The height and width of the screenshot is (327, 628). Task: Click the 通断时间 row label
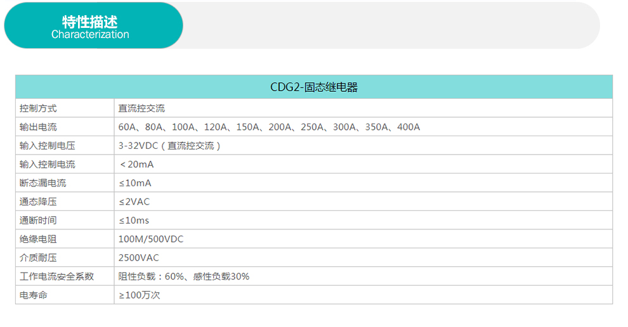[x=38, y=221]
